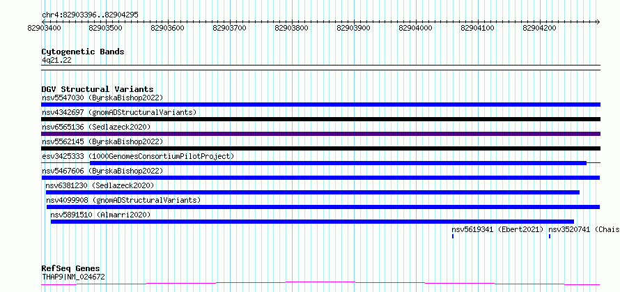Click ruler position 82903800
The height and width of the screenshot is (292, 620).
coord(292,28)
